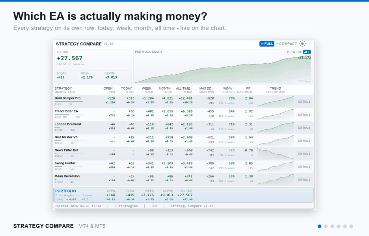Screen dimensions: 369x236
Task: Sort by the STRATEGY column header
Action: click(x=65, y=88)
